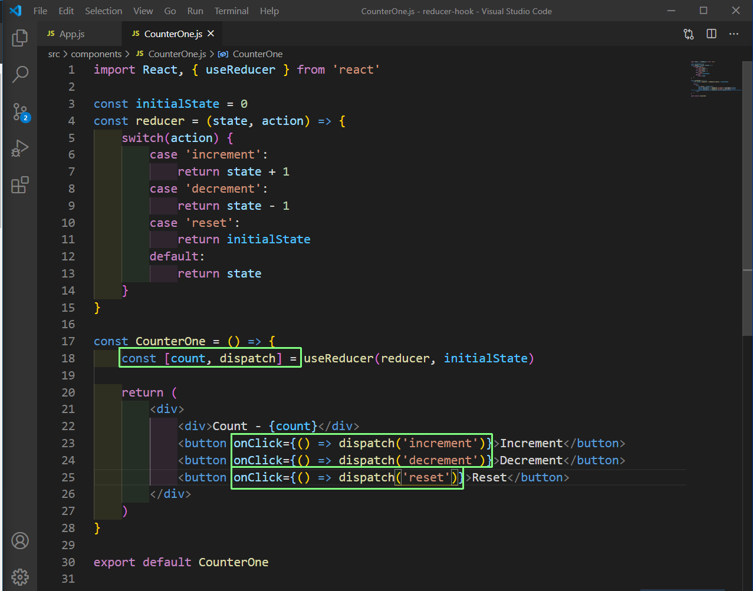This screenshot has width=753, height=591.
Task: Split the editor to the right
Action: [x=712, y=34]
